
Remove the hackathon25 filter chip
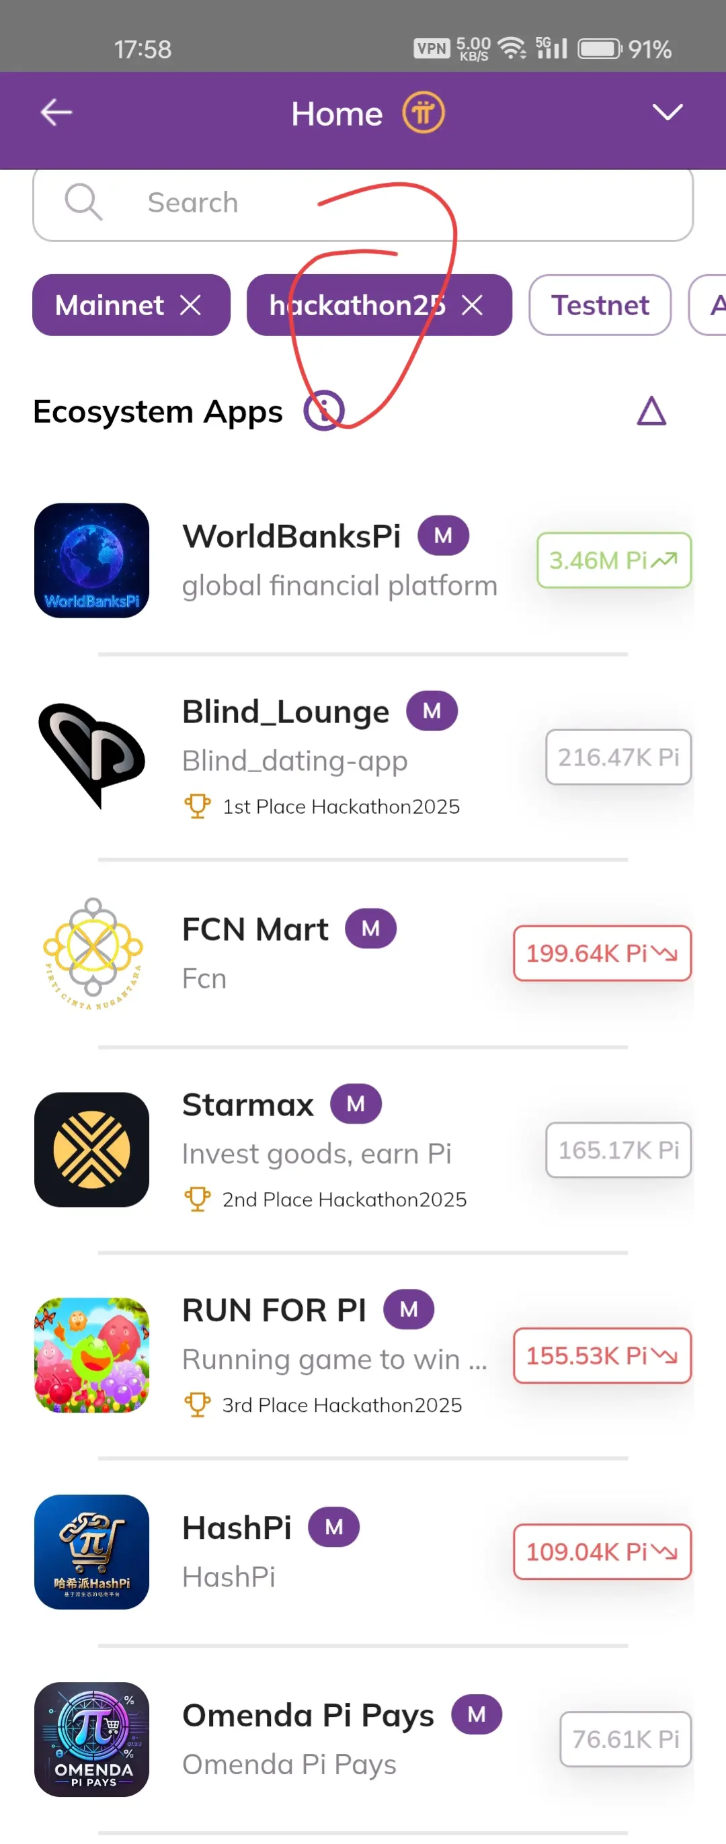[x=472, y=306]
